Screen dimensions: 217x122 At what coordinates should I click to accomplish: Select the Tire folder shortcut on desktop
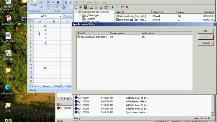8,107
